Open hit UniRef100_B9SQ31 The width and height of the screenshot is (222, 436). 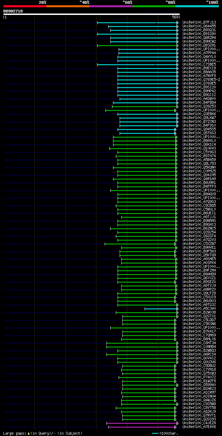(x=199, y=30)
